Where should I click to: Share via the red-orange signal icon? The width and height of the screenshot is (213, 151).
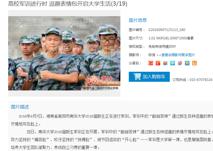[x=158, y=63]
